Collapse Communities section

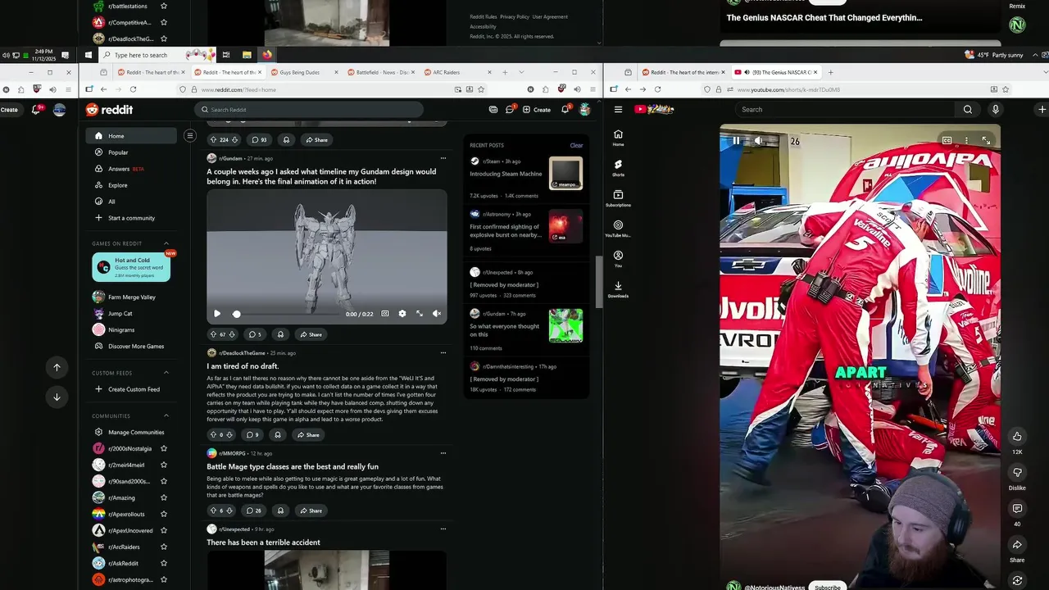point(166,415)
